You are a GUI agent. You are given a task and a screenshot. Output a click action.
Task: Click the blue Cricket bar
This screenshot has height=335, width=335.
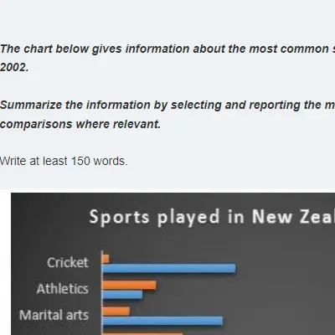169,269
